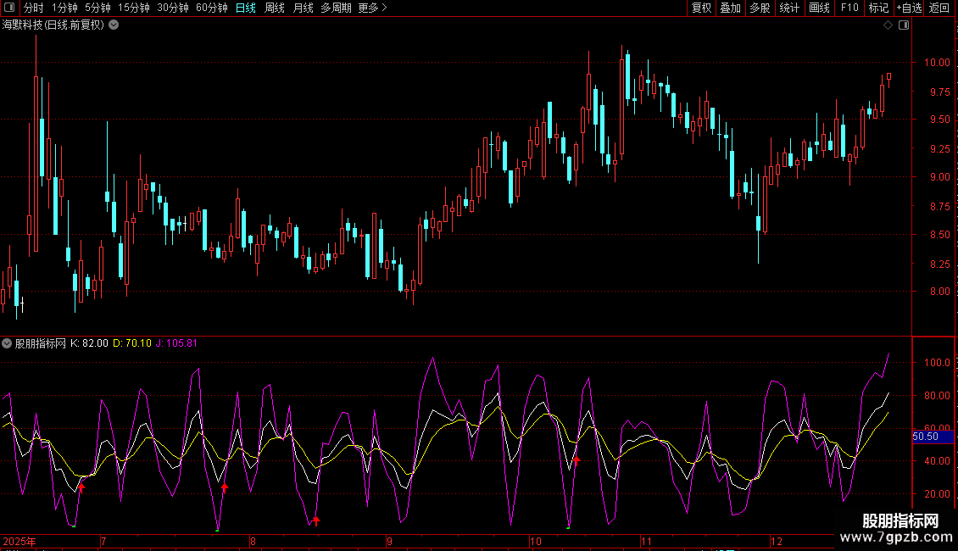Click the red buy arrow in mid-August
The image size is (958, 551).
pos(316,520)
